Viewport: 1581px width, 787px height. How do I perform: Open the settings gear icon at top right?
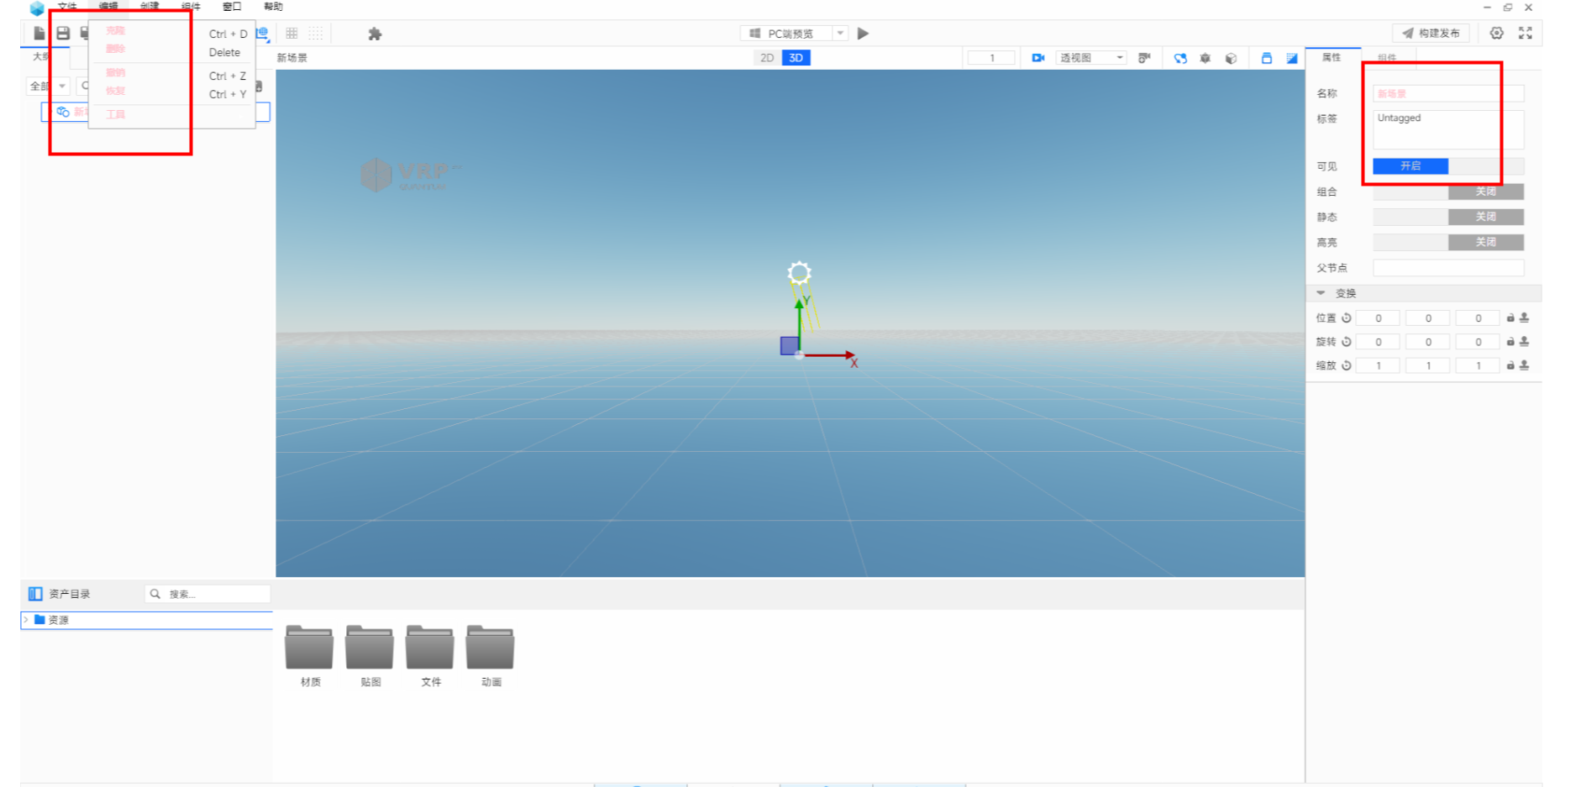(x=1496, y=33)
